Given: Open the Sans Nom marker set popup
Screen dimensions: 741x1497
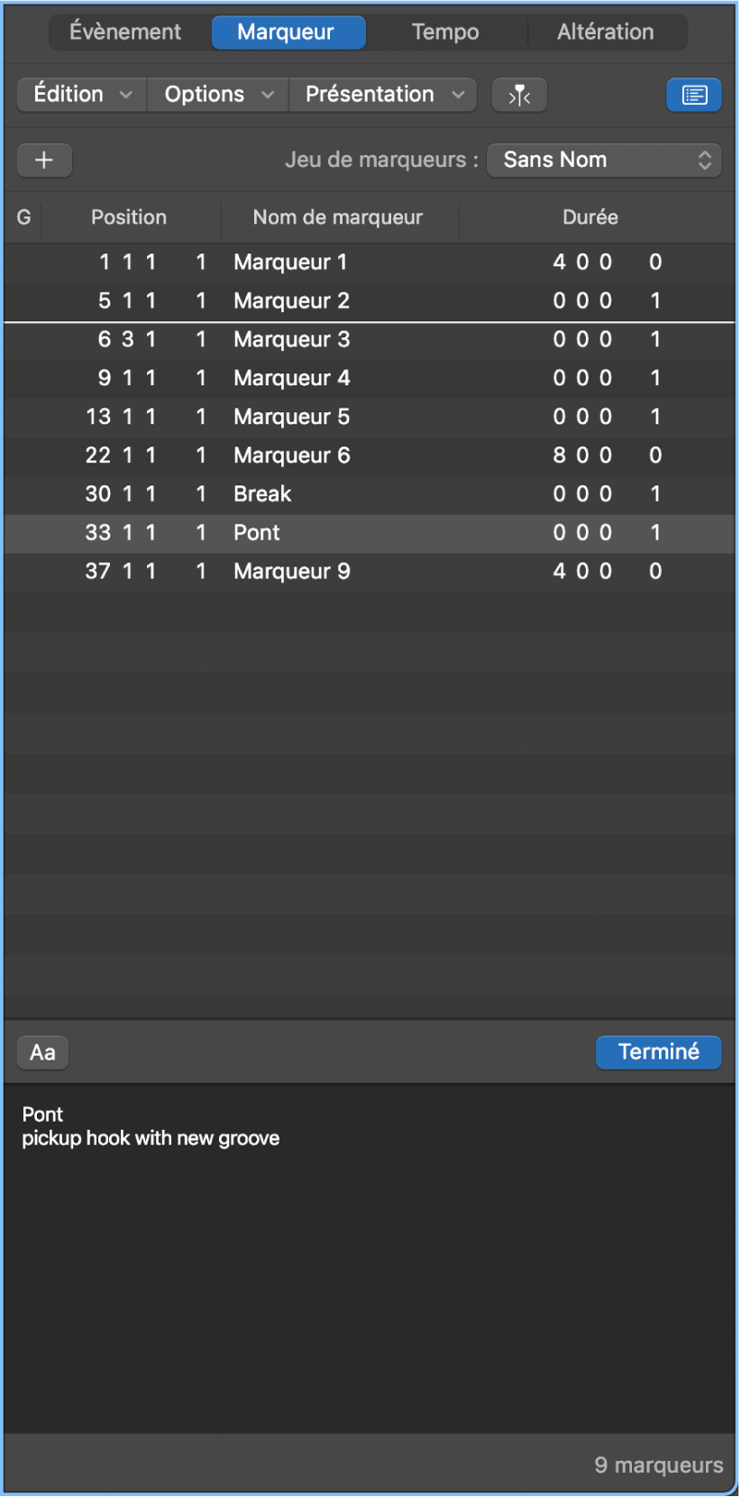Looking at the screenshot, I should [604, 160].
